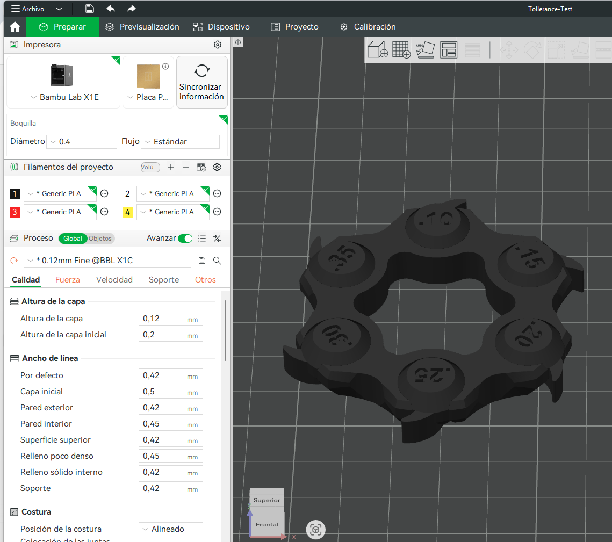612x542 pixels.
Task: Click the Volú... flush volumes button
Action: (x=150, y=167)
